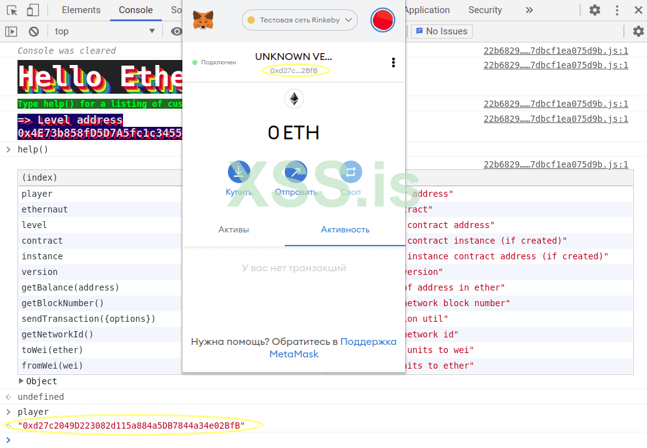Click the UNKNOWN VE... account name
The width and height of the screenshot is (647, 448).
294,57
